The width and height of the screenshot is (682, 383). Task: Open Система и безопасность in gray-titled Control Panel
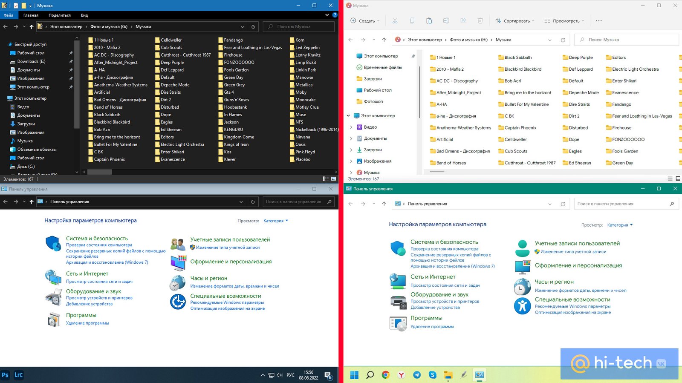(97, 239)
